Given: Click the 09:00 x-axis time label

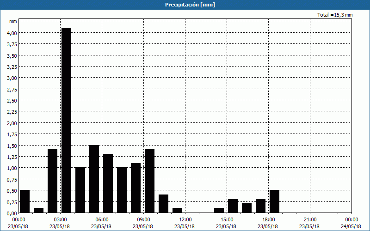Looking at the screenshot, I should click(144, 220).
